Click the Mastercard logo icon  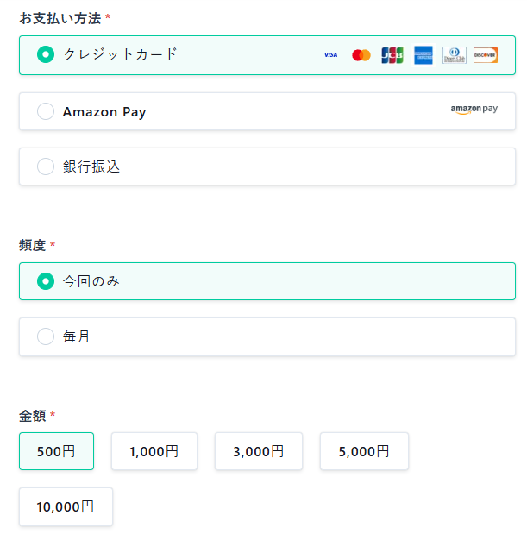[361, 55]
